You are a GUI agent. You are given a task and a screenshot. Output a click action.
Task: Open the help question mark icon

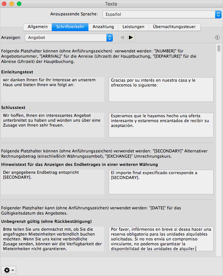pos(217,37)
